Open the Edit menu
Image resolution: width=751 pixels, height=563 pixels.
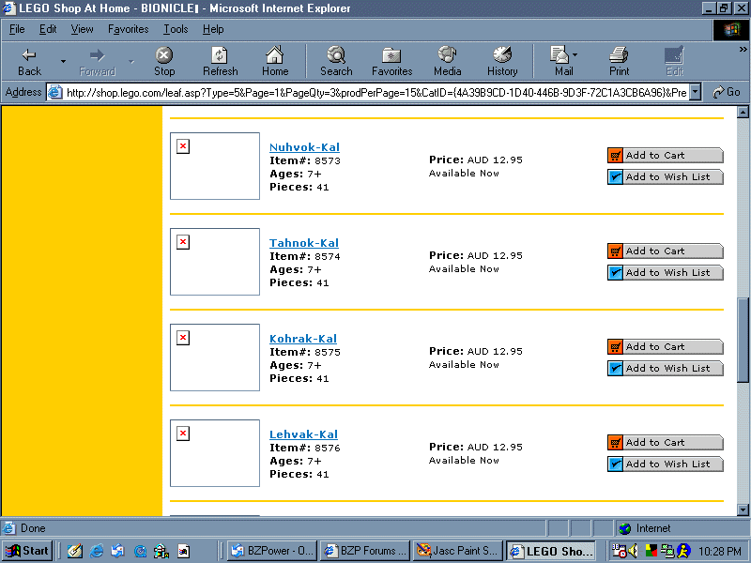coord(48,29)
